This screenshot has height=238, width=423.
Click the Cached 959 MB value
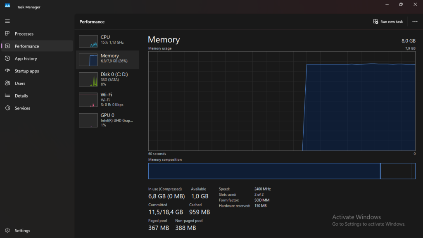[x=200, y=212]
